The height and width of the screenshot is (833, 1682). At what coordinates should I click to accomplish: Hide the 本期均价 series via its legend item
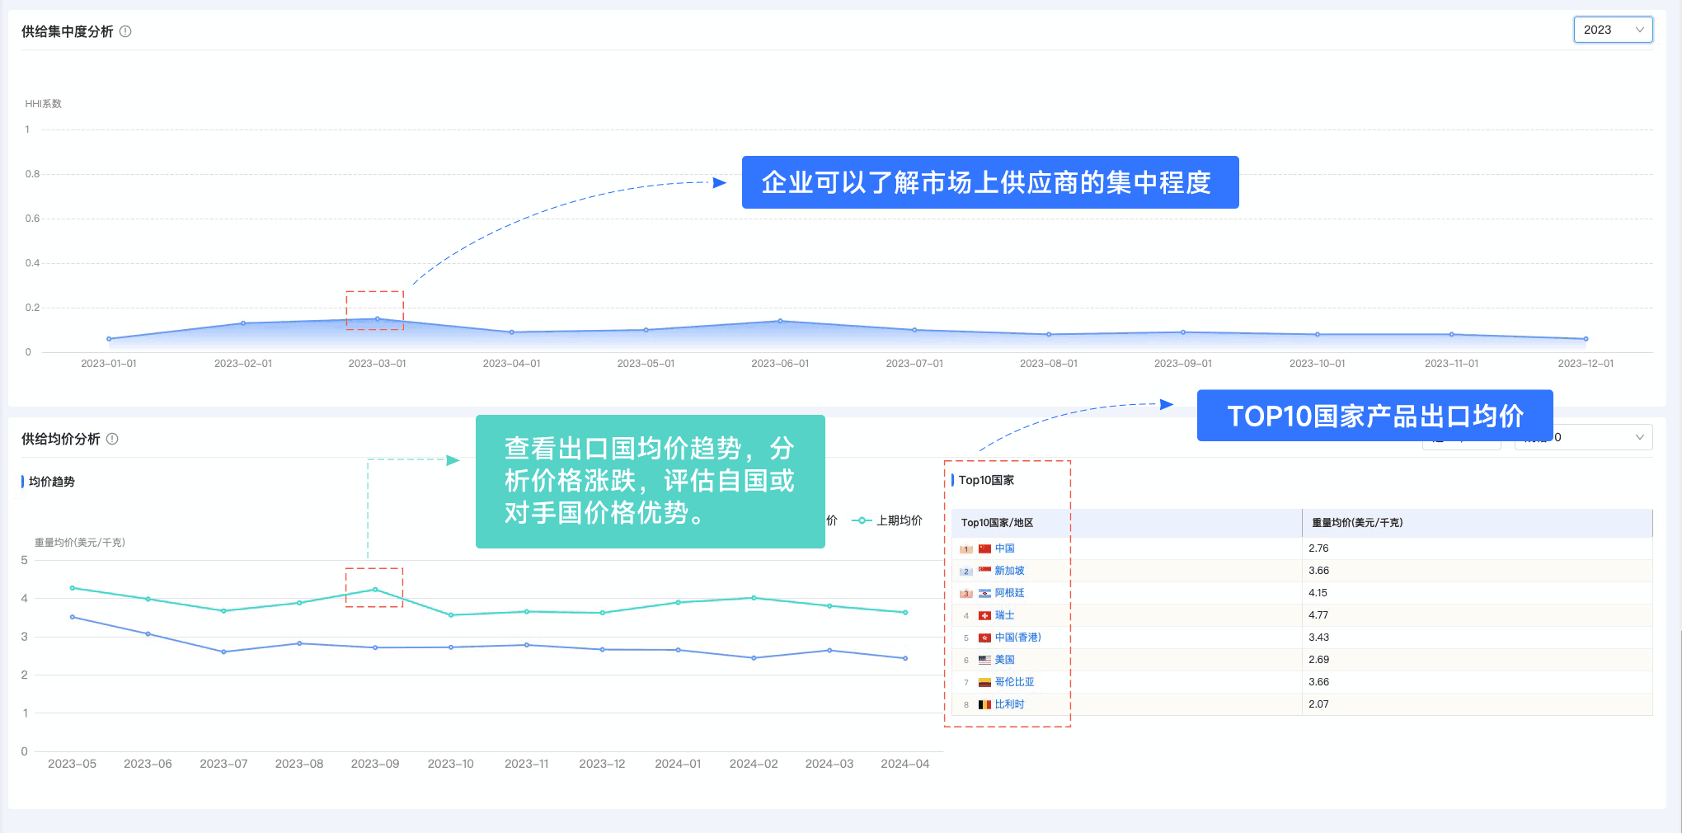pos(833,521)
